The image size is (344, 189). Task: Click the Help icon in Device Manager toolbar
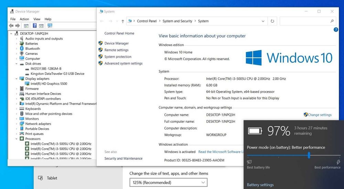coord(35,26)
